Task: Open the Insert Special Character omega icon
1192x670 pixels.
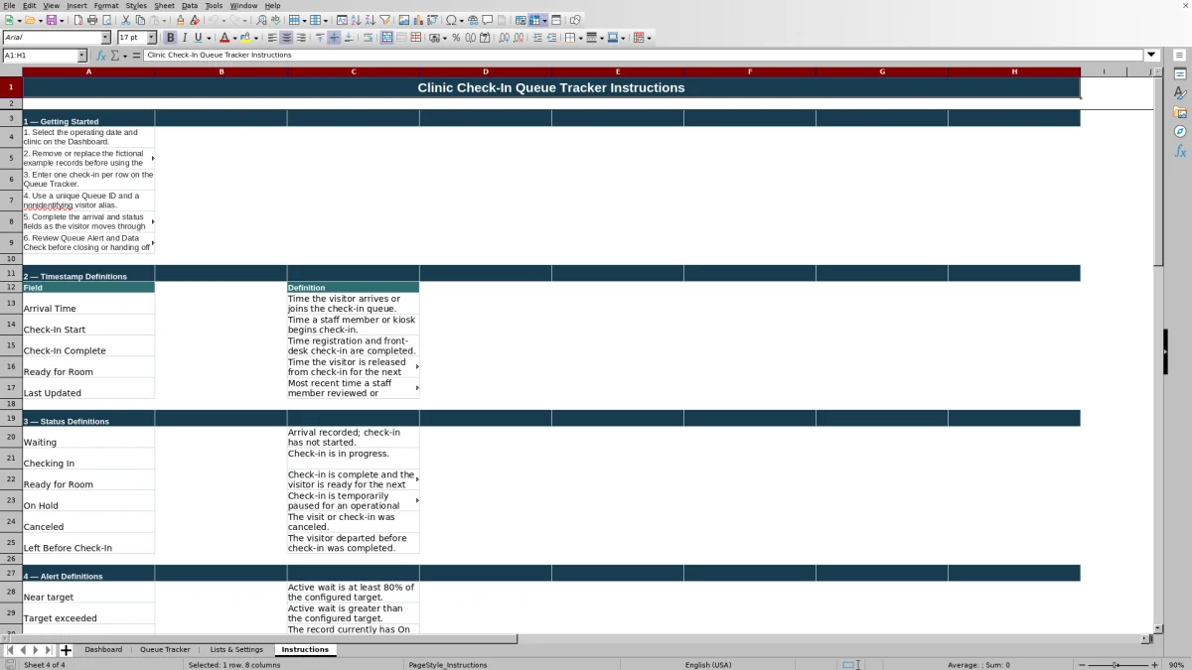Action: 451,20
